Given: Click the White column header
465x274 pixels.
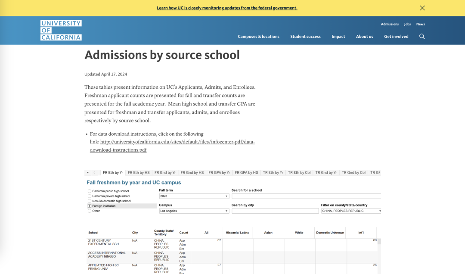Looking at the screenshot, I should pos(299,233).
